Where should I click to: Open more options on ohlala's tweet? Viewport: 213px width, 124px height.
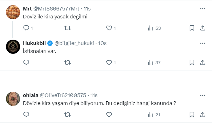203,95
